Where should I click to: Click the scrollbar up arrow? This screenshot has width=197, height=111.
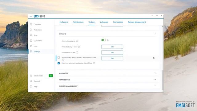pos(163,26)
